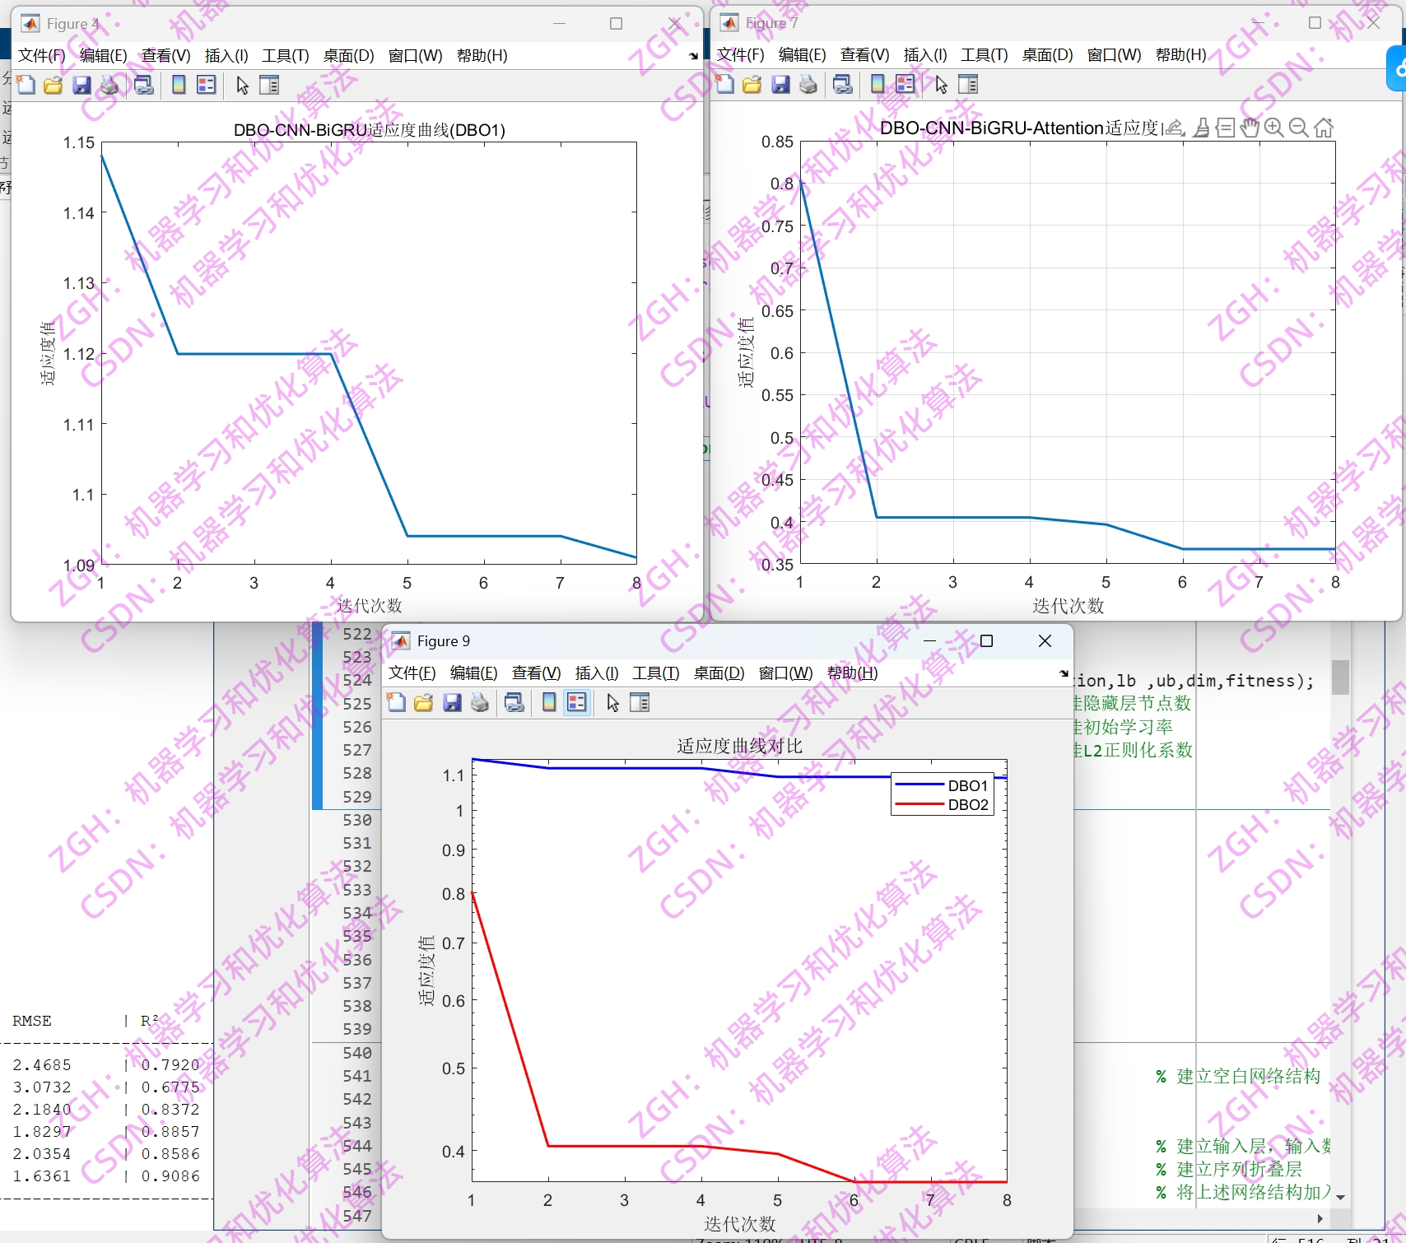Viewport: 1406px width, 1243px height.
Task: Enable Edit Plot arrow in Figure 9
Action: 612,702
